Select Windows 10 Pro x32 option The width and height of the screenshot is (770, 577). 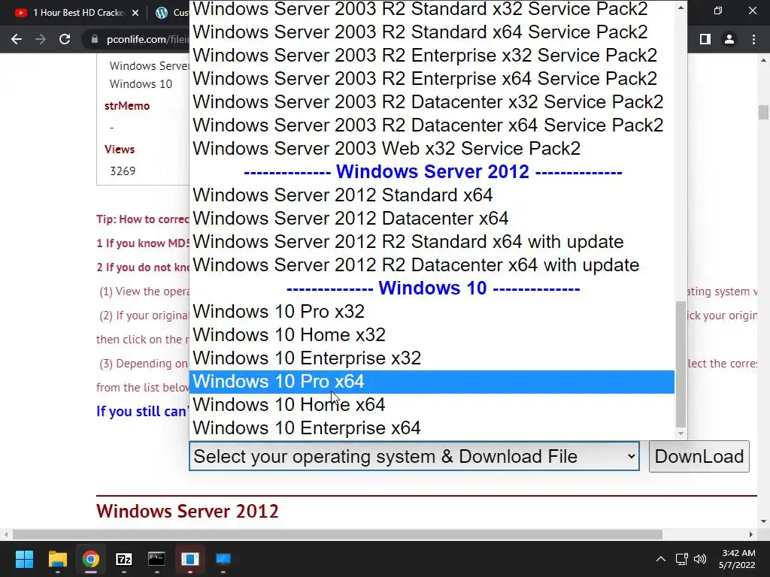point(432,312)
